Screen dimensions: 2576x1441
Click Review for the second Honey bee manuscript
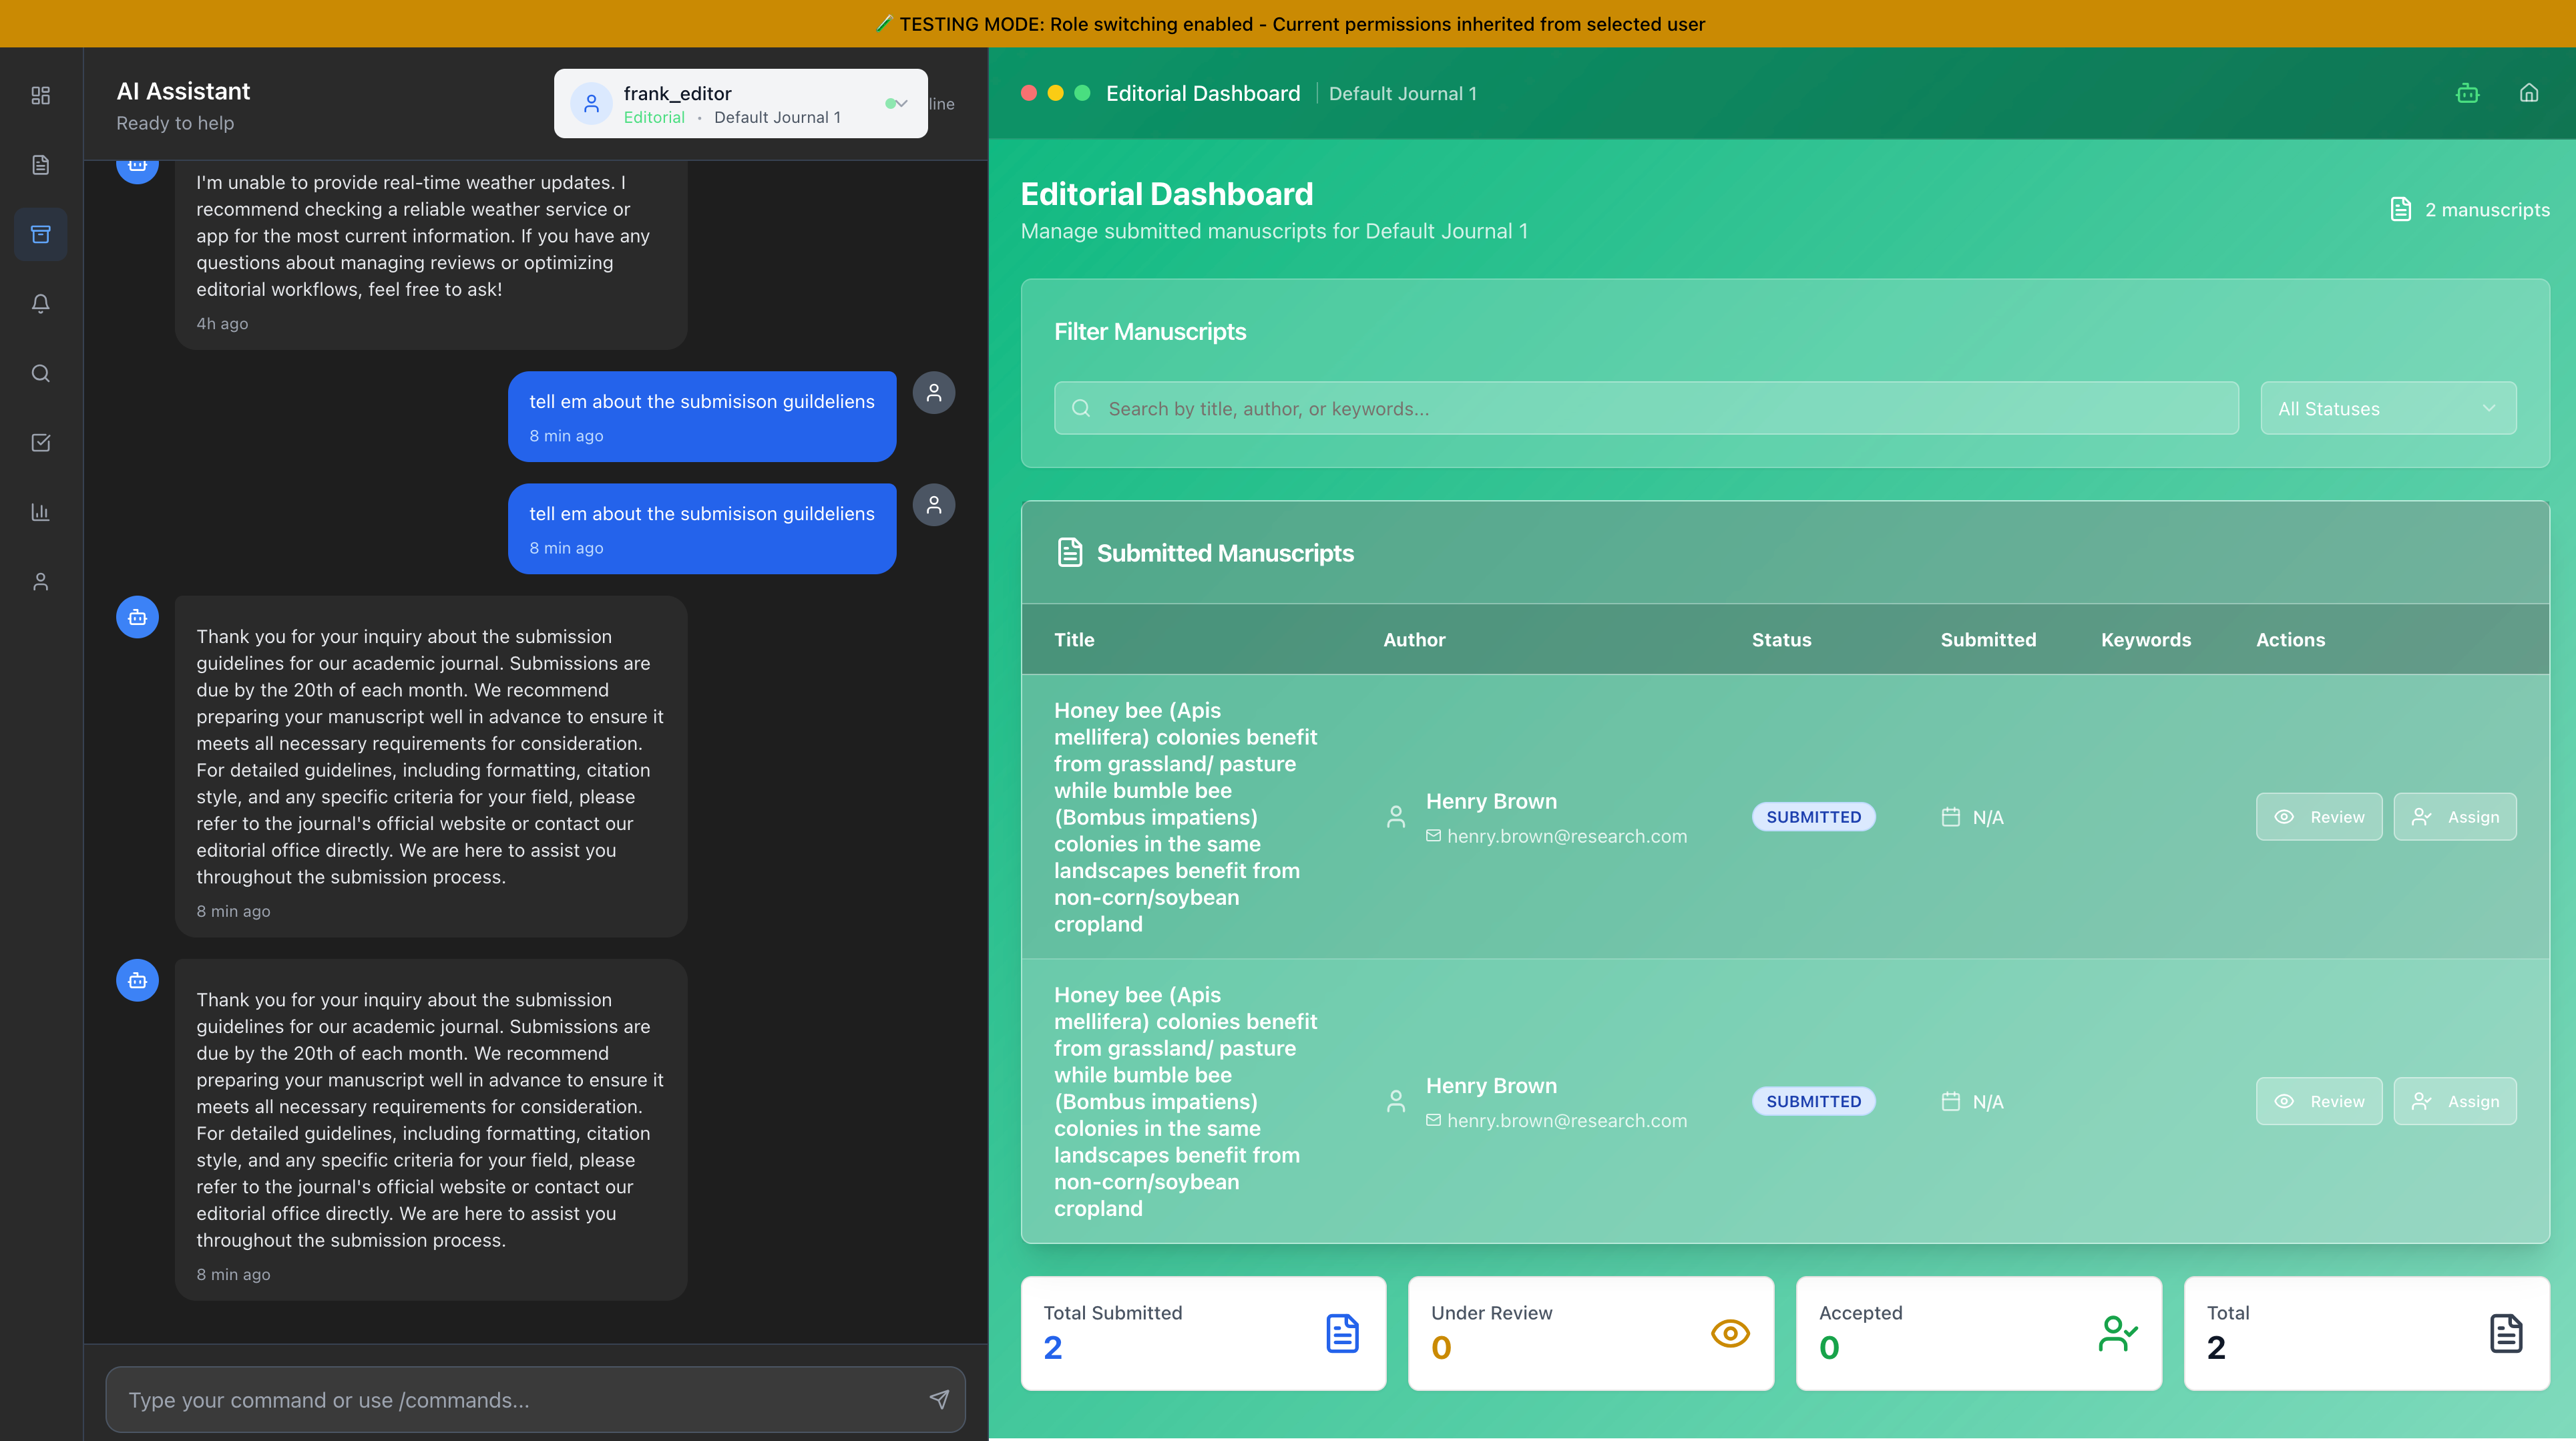point(2319,1101)
